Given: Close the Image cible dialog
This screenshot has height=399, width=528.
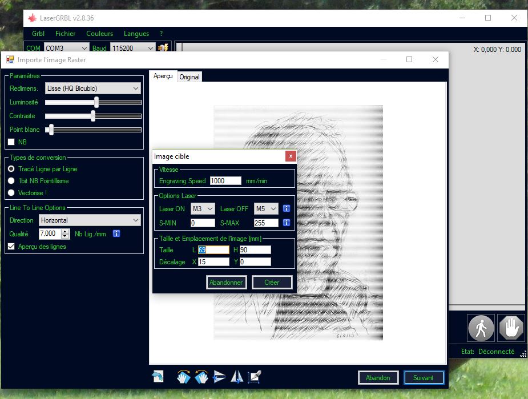Looking at the screenshot, I should coord(291,156).
